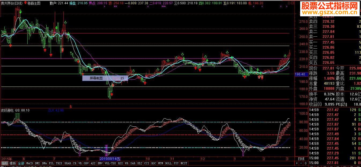Click the 买五 order book row
The height and width of the screenshot is (167, 361).
tap(335, 63)
